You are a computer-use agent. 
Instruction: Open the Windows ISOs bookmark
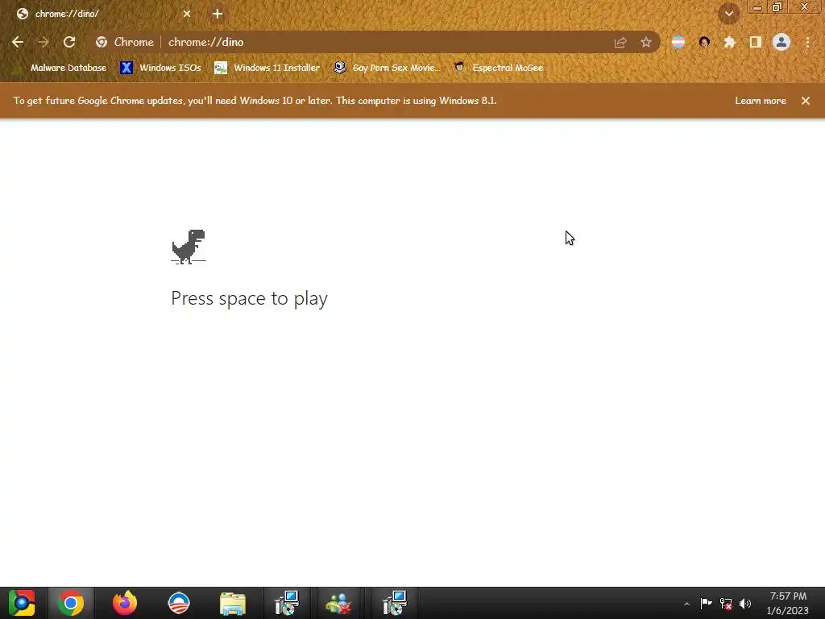click(160, 68)
